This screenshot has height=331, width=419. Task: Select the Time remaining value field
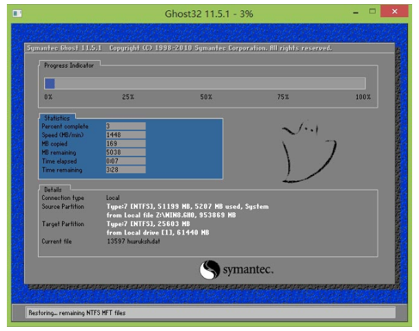tap(125, 170)
